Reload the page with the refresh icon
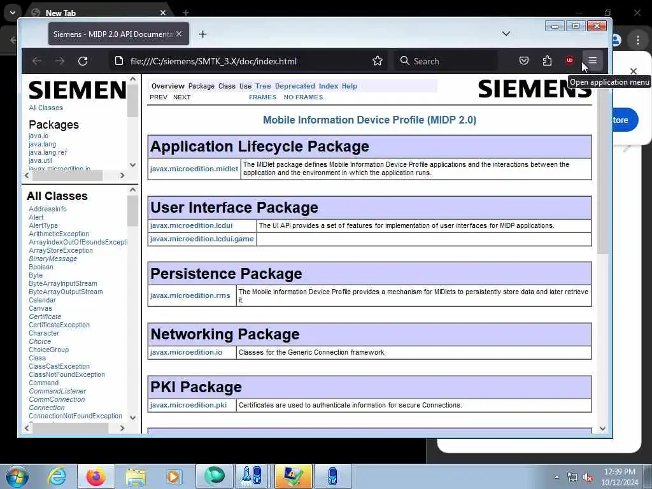The height and width of the screenshot is (489, 652). pyautogui.click(x=83, y=61)
